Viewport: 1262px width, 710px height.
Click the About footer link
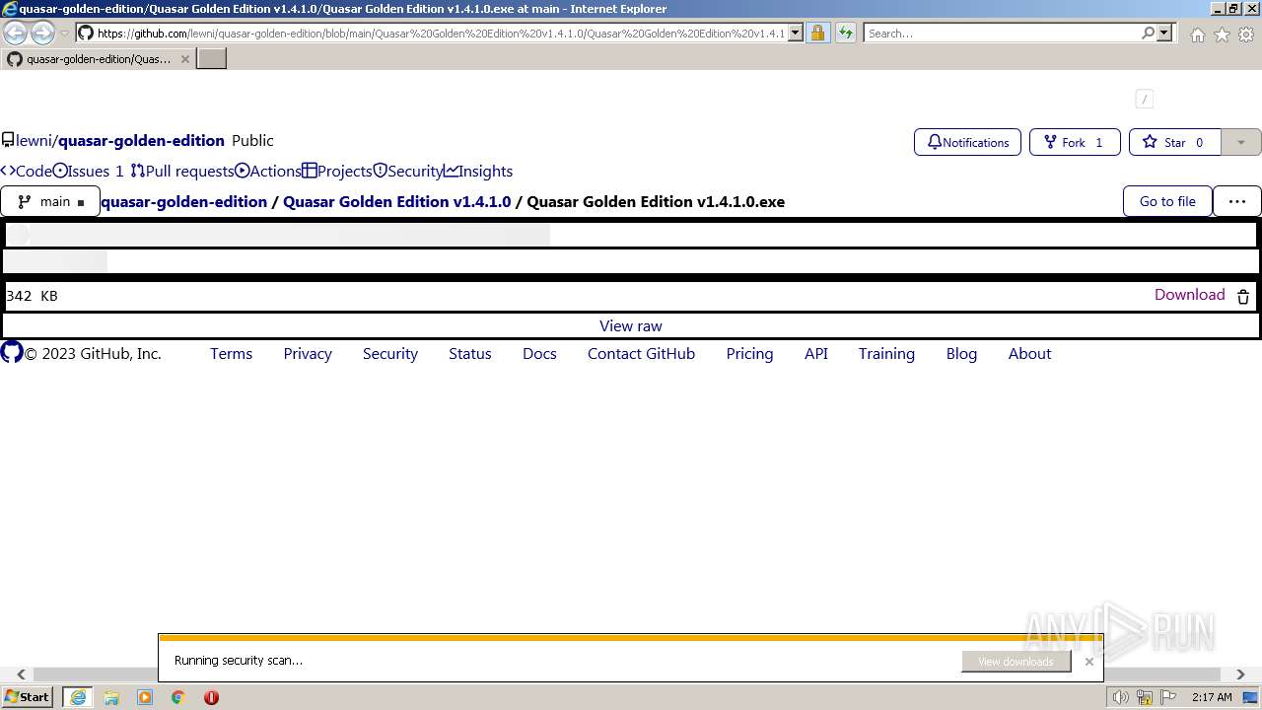coord(1029,353)
